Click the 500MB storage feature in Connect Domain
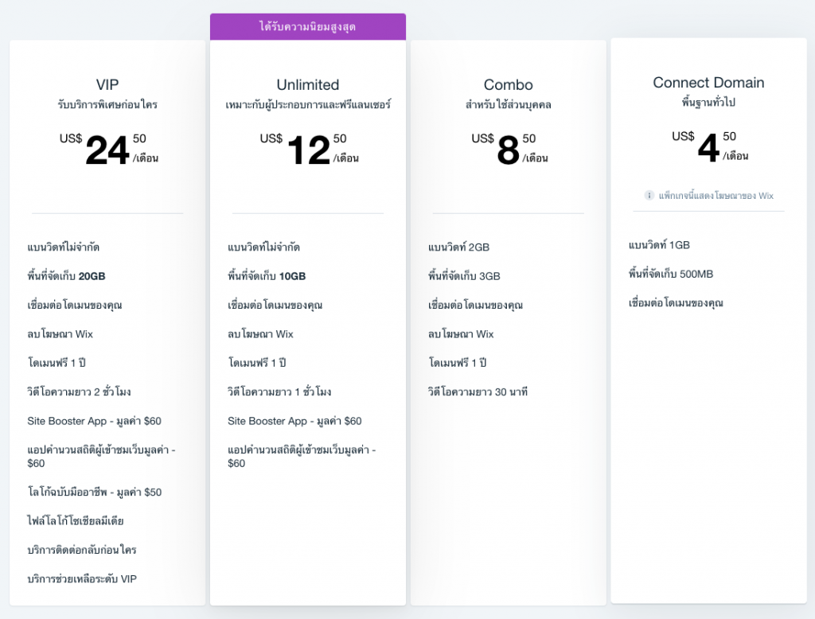This screenshot has height=619, width=815. 671,274
